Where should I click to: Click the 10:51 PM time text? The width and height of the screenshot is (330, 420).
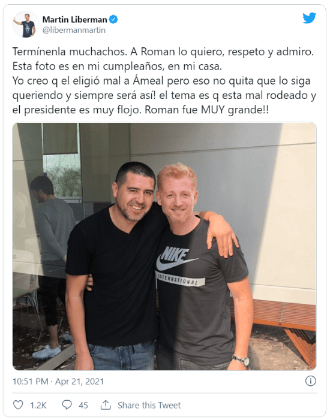coord(31,381)
